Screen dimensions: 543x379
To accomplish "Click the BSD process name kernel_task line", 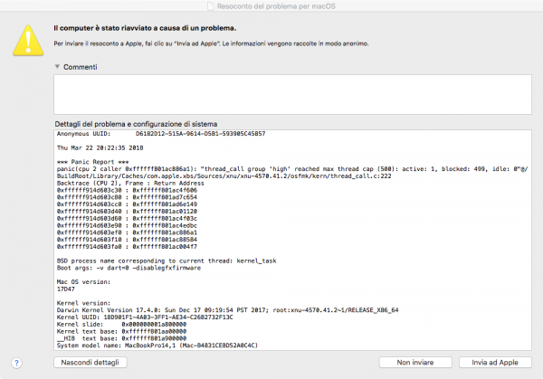I will [x=167, y=261].
